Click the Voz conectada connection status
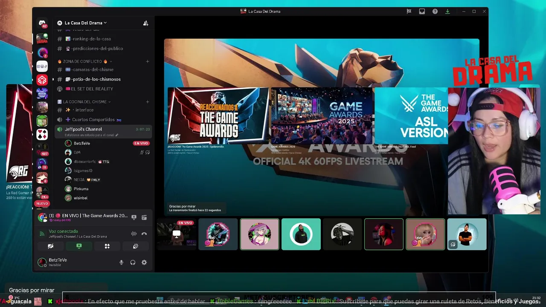The height and width of the screenshot is (307, 546). pyautogui.click(x=63, y=231)
